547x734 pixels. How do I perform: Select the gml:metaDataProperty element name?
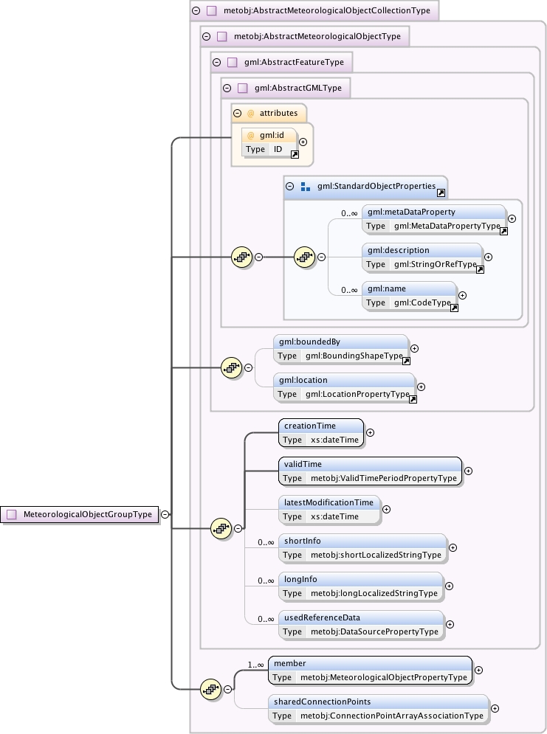click(411, 212)
